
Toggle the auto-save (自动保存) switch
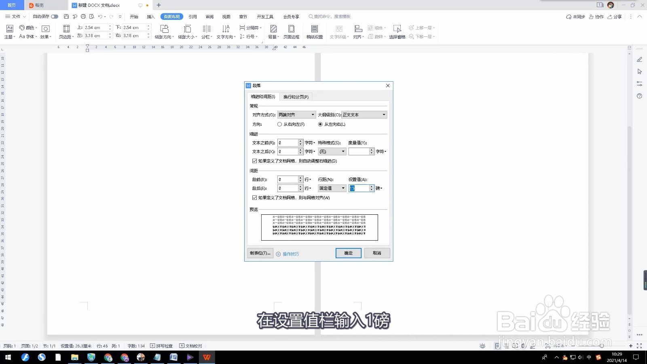click(55, 17)
